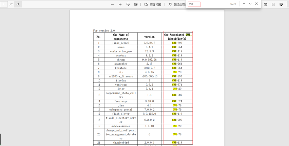Viewport: 289px width, 146px height.
Task: Click version 12.5.3 cell
Action: tap(149, 51)
